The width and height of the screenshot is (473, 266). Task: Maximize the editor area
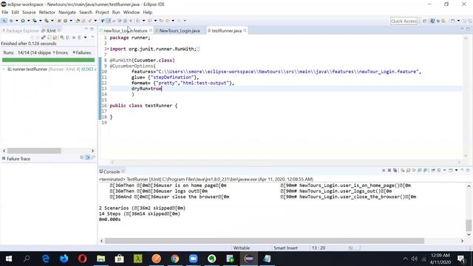click(468, 29)
